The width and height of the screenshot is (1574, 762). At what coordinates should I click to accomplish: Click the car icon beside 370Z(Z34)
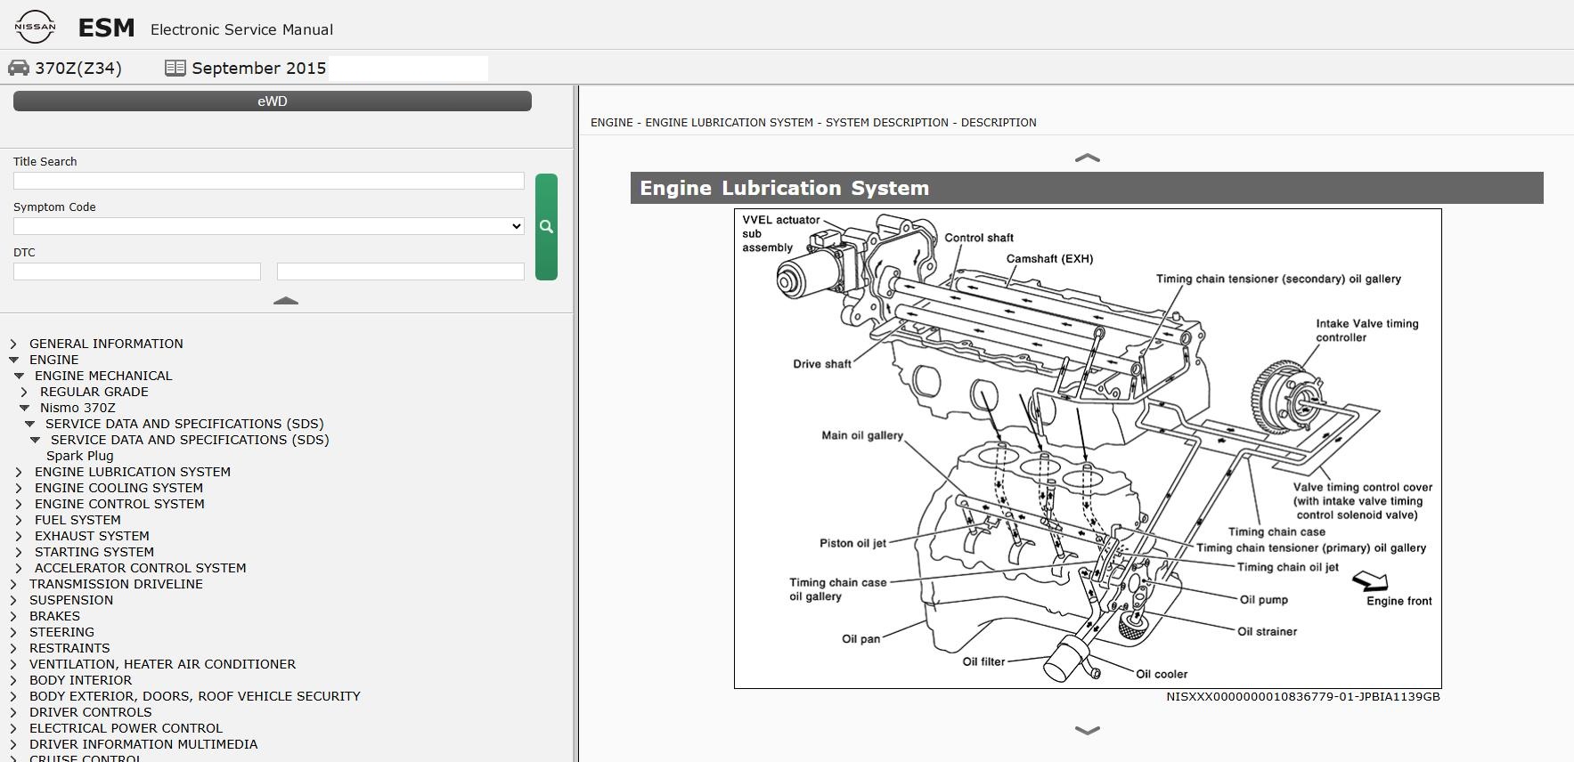(18, 68)
